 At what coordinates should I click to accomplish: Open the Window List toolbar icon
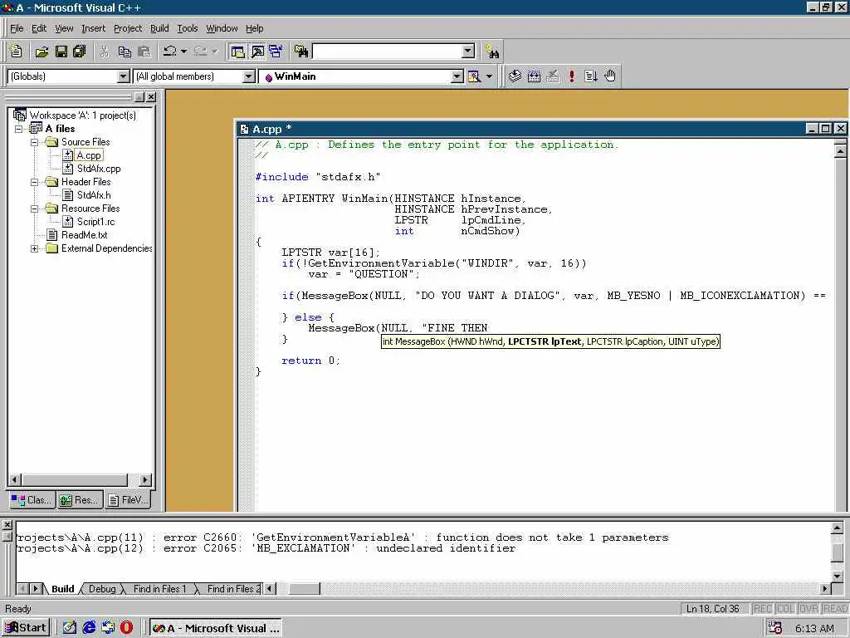[x=276, y=52]
